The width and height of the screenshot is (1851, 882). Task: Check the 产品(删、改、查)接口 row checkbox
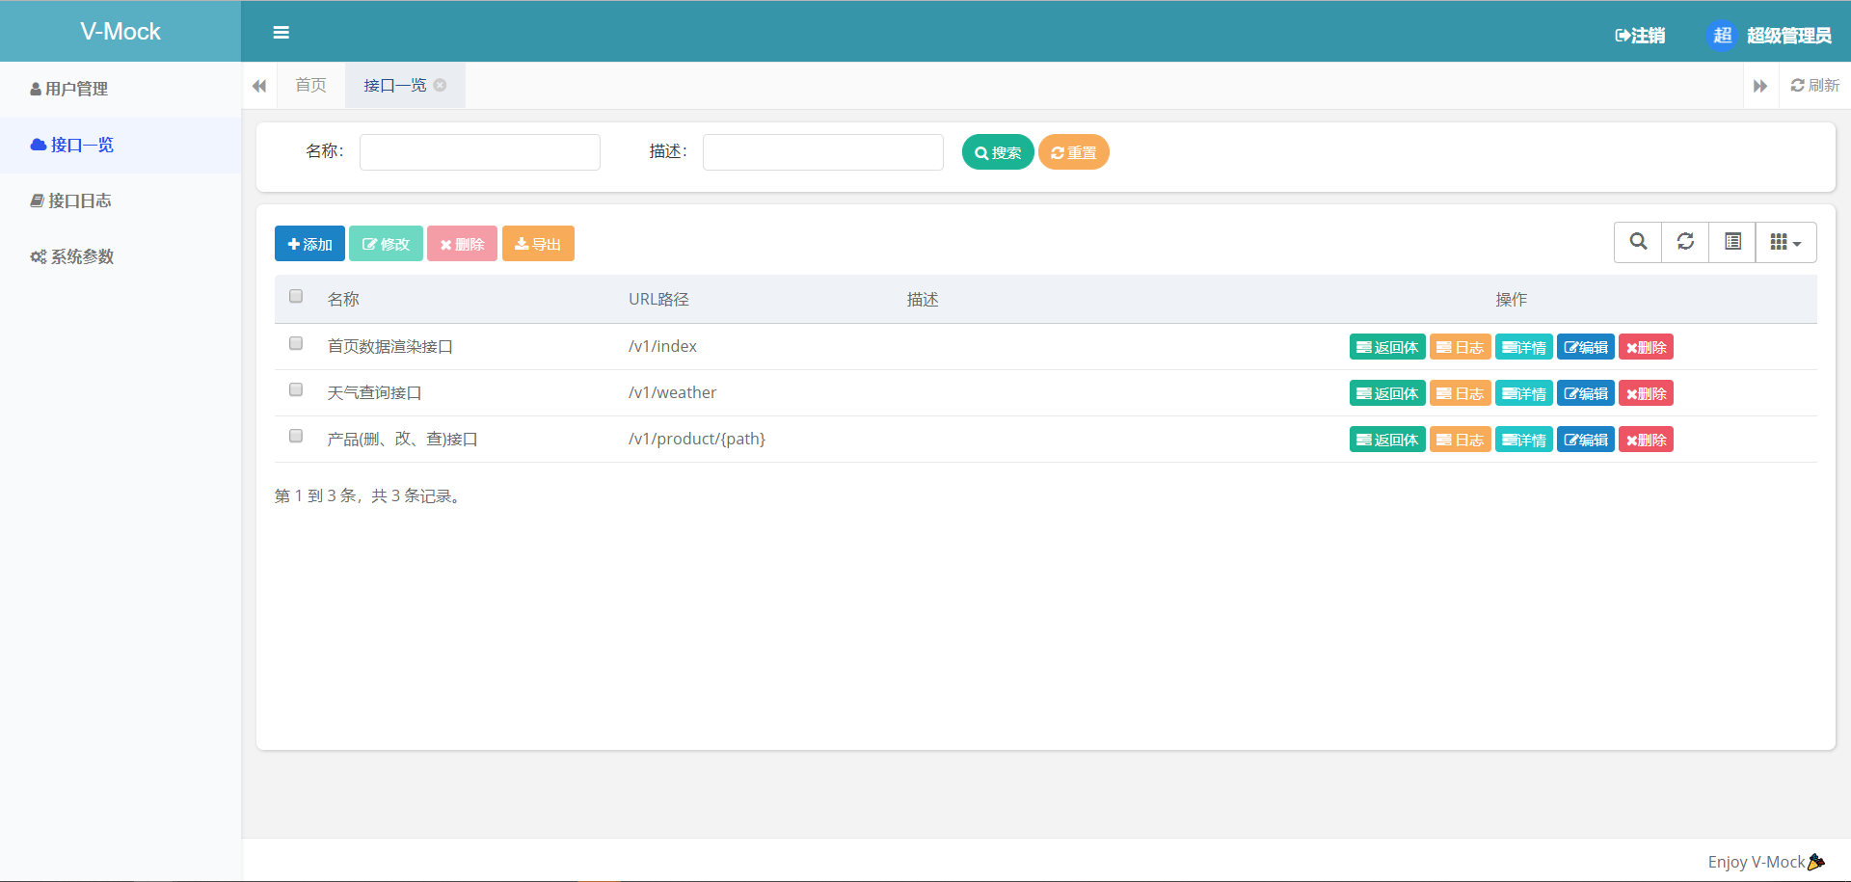tap(296, 437)
